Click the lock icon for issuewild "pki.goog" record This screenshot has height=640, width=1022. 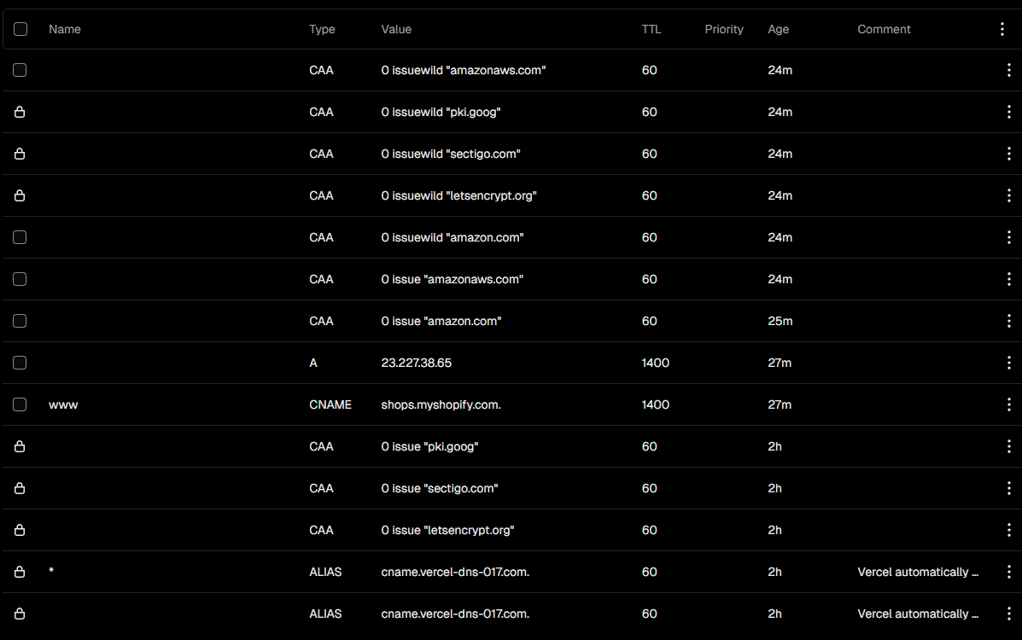point(20,112)
